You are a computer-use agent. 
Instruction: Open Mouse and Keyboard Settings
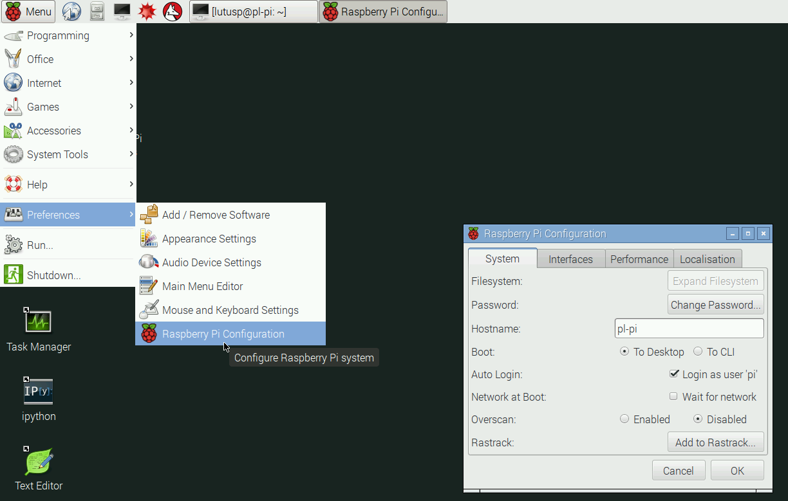click(230, 310)
